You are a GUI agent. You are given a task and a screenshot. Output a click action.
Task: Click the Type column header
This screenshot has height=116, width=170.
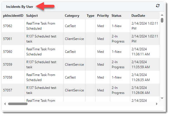pos(90,16)
